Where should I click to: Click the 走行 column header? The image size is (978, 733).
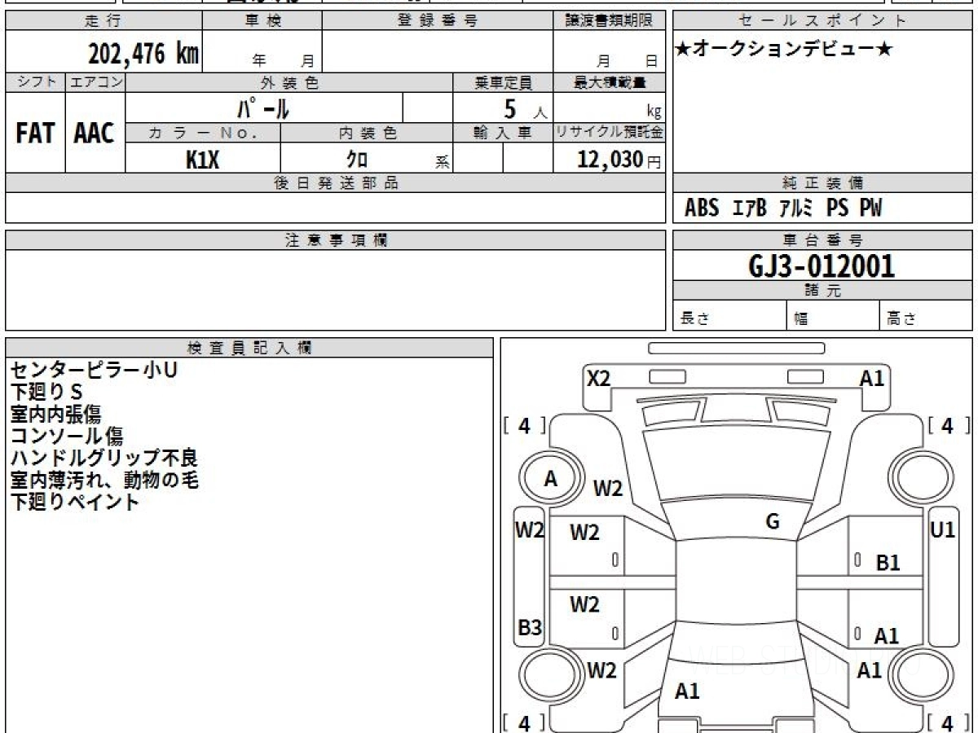pos(103,21)
